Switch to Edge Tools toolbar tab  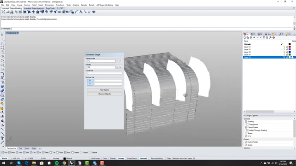(x=50, y=8)
